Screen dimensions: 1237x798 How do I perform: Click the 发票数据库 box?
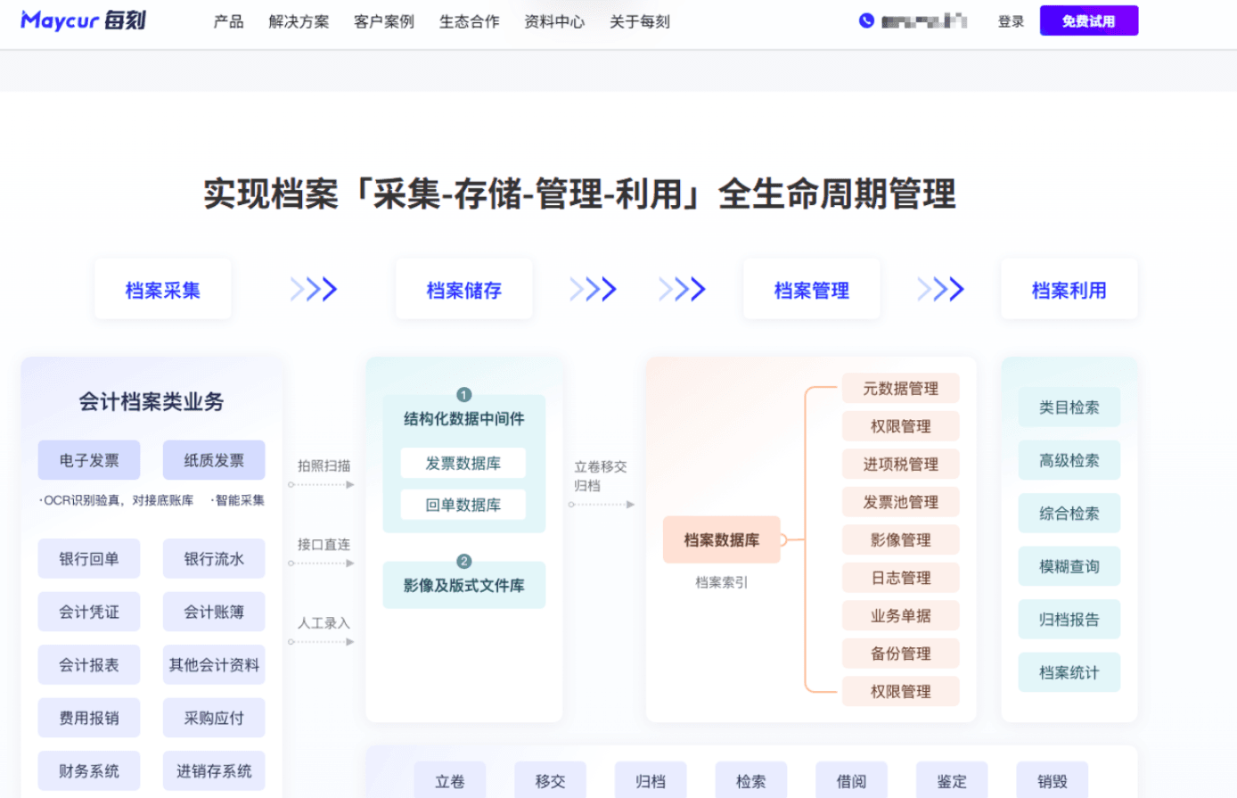(x=463, y=464)
